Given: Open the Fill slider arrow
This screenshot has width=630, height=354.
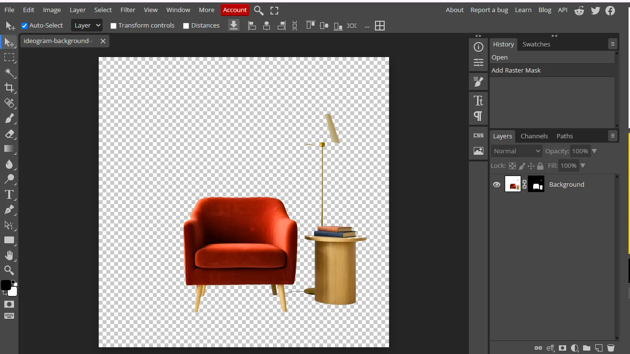Looking at the screenshot, I should click(583, 166).
